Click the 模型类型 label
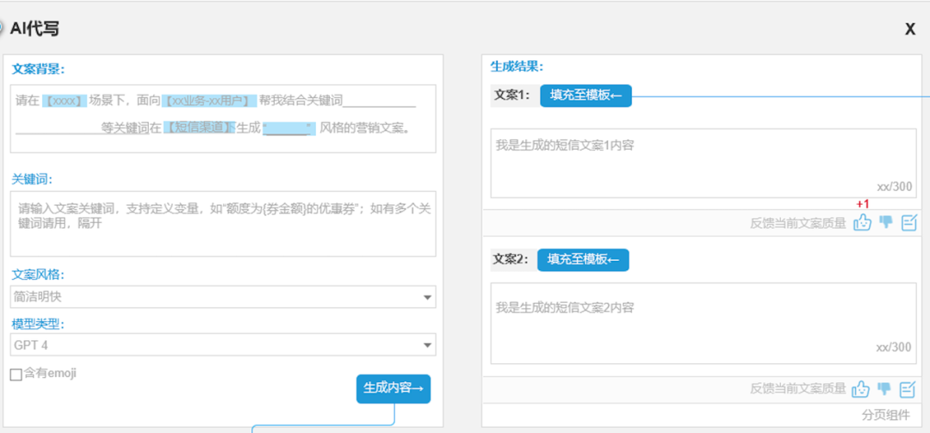930x433 pixels. (38, 324)
